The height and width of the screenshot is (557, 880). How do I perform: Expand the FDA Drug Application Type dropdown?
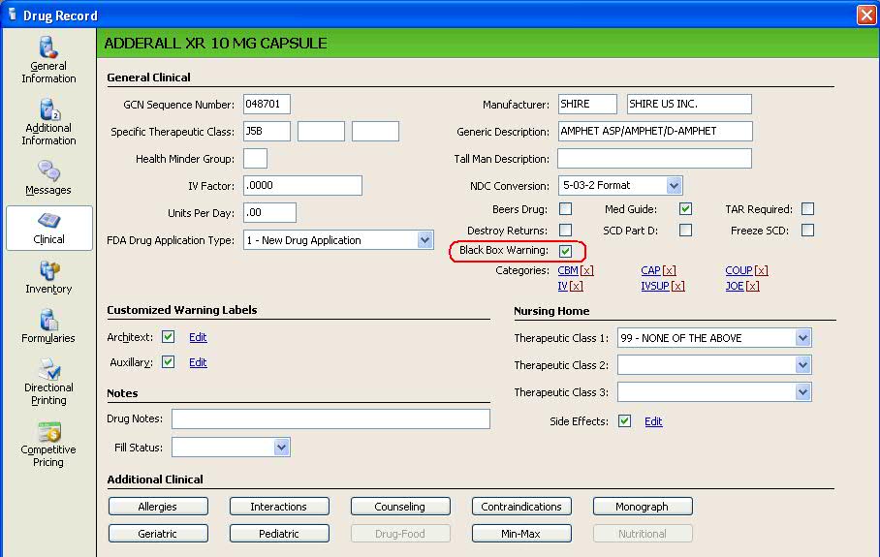point(424,240)
